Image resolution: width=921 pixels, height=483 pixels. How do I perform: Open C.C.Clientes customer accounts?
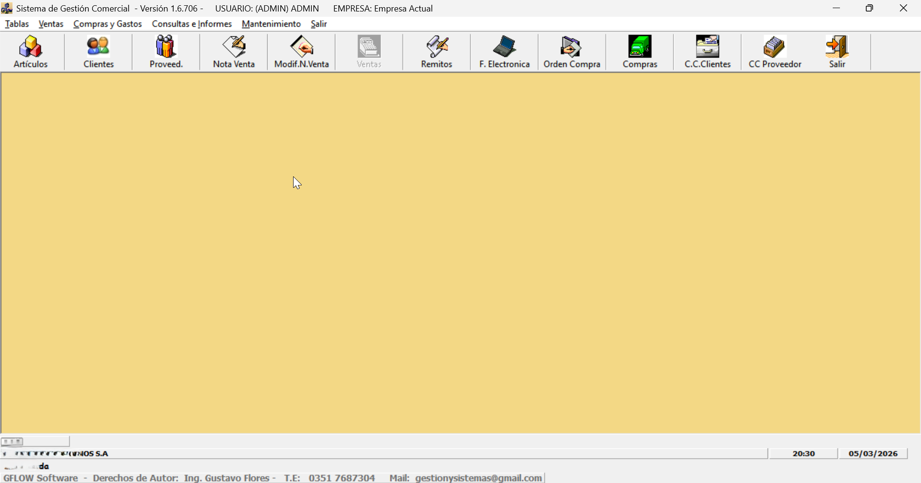tap(708, 52)
